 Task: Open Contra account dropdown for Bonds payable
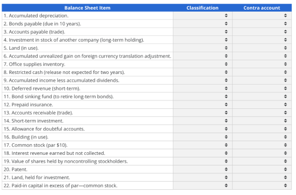click(262, 24)
